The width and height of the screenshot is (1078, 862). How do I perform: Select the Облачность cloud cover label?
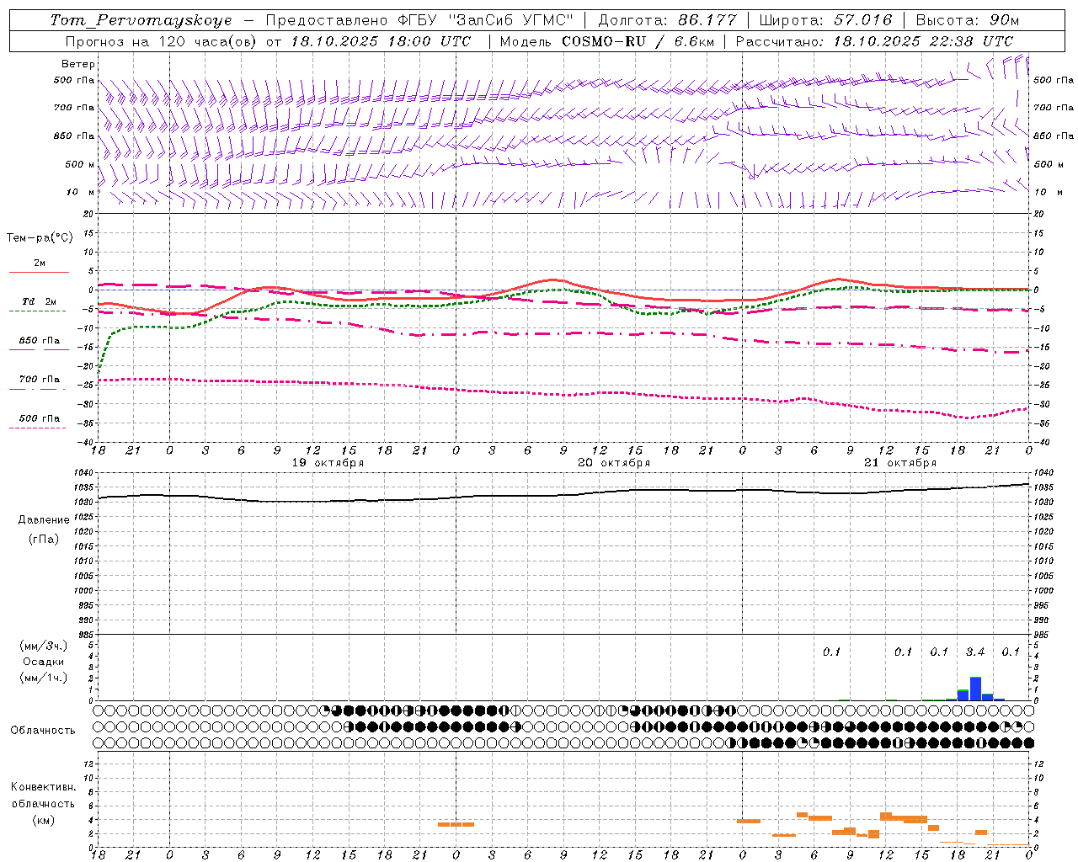pyautogui.click(x=43, y=731)
